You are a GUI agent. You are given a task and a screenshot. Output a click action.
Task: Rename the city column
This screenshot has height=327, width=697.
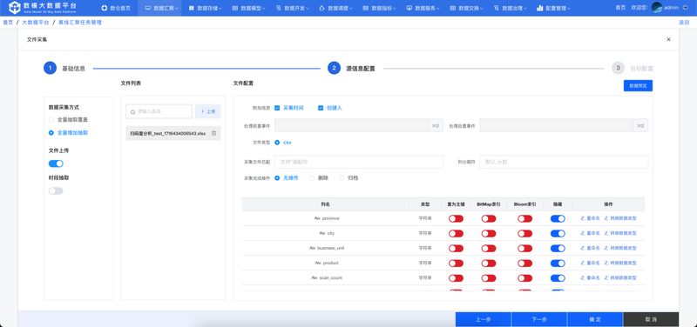coord(591,233)
